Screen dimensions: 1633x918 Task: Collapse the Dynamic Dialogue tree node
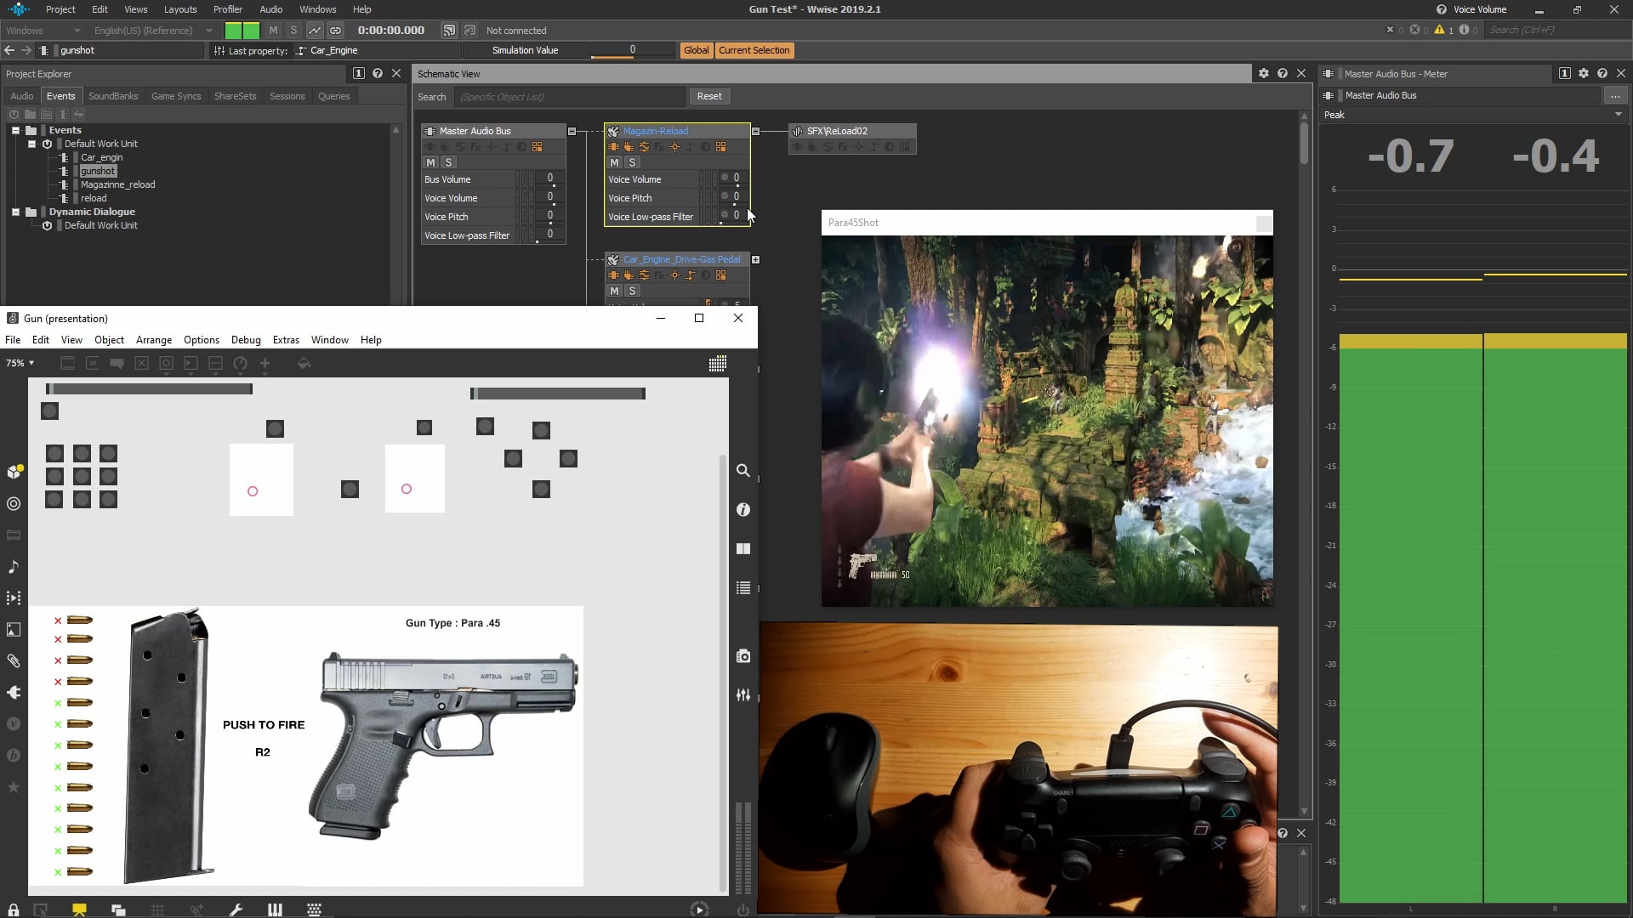[15, 212]
